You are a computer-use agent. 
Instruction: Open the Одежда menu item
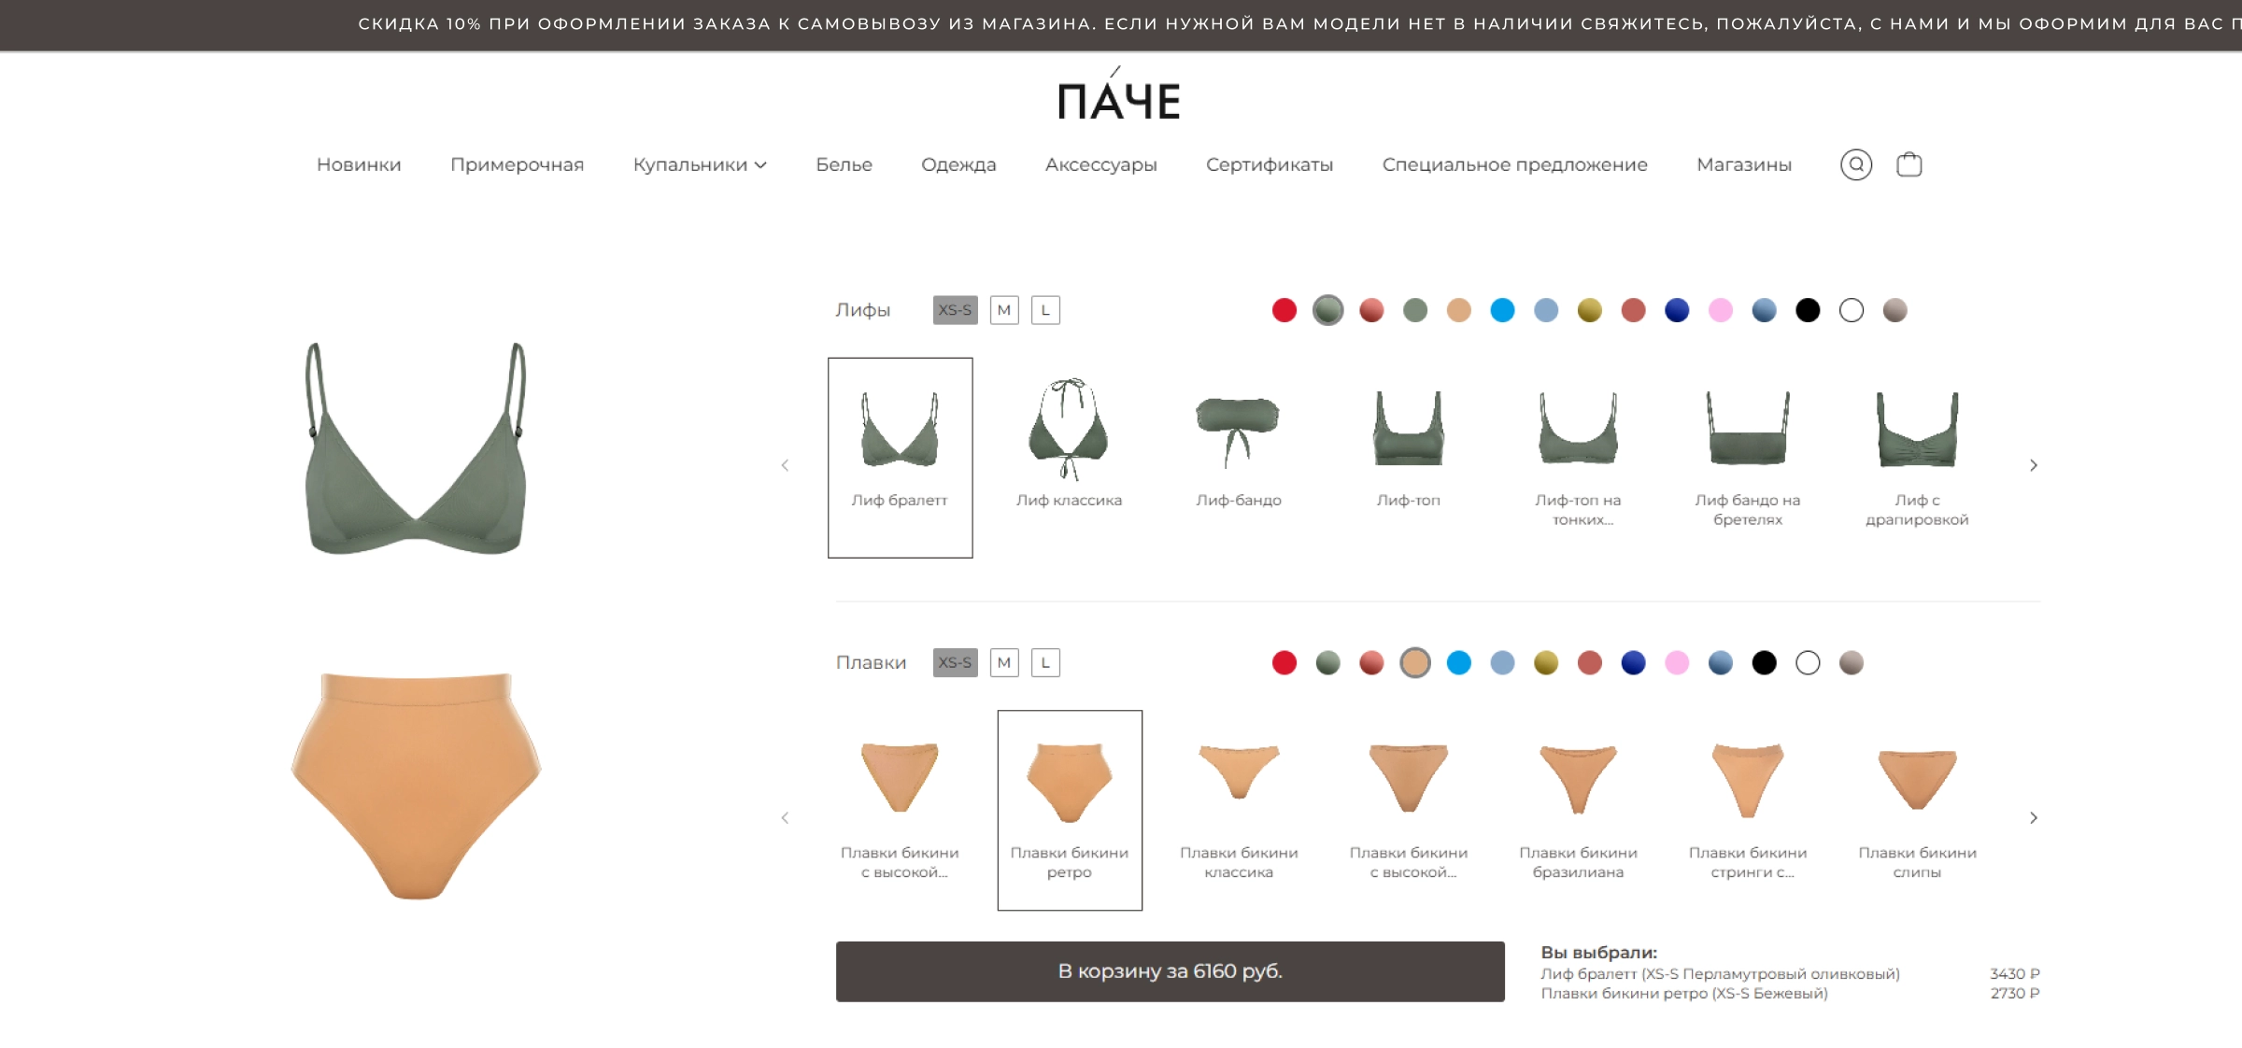click(958, 164)
